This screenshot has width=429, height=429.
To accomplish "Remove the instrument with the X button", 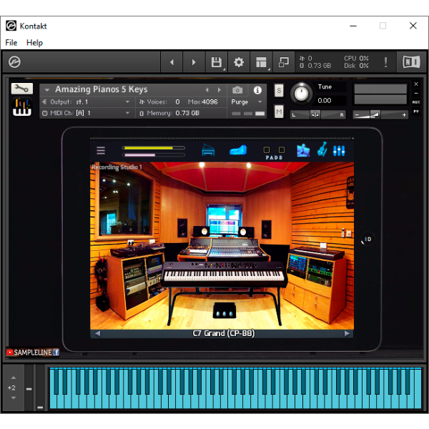I will [x=416, y=84].
